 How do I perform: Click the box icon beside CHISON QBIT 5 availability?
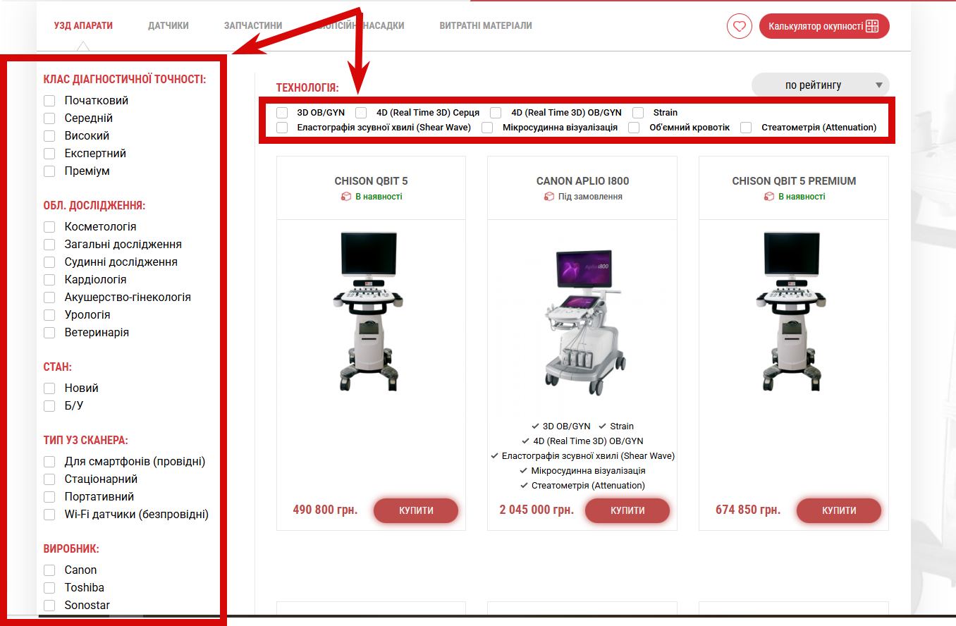(345, 197)
